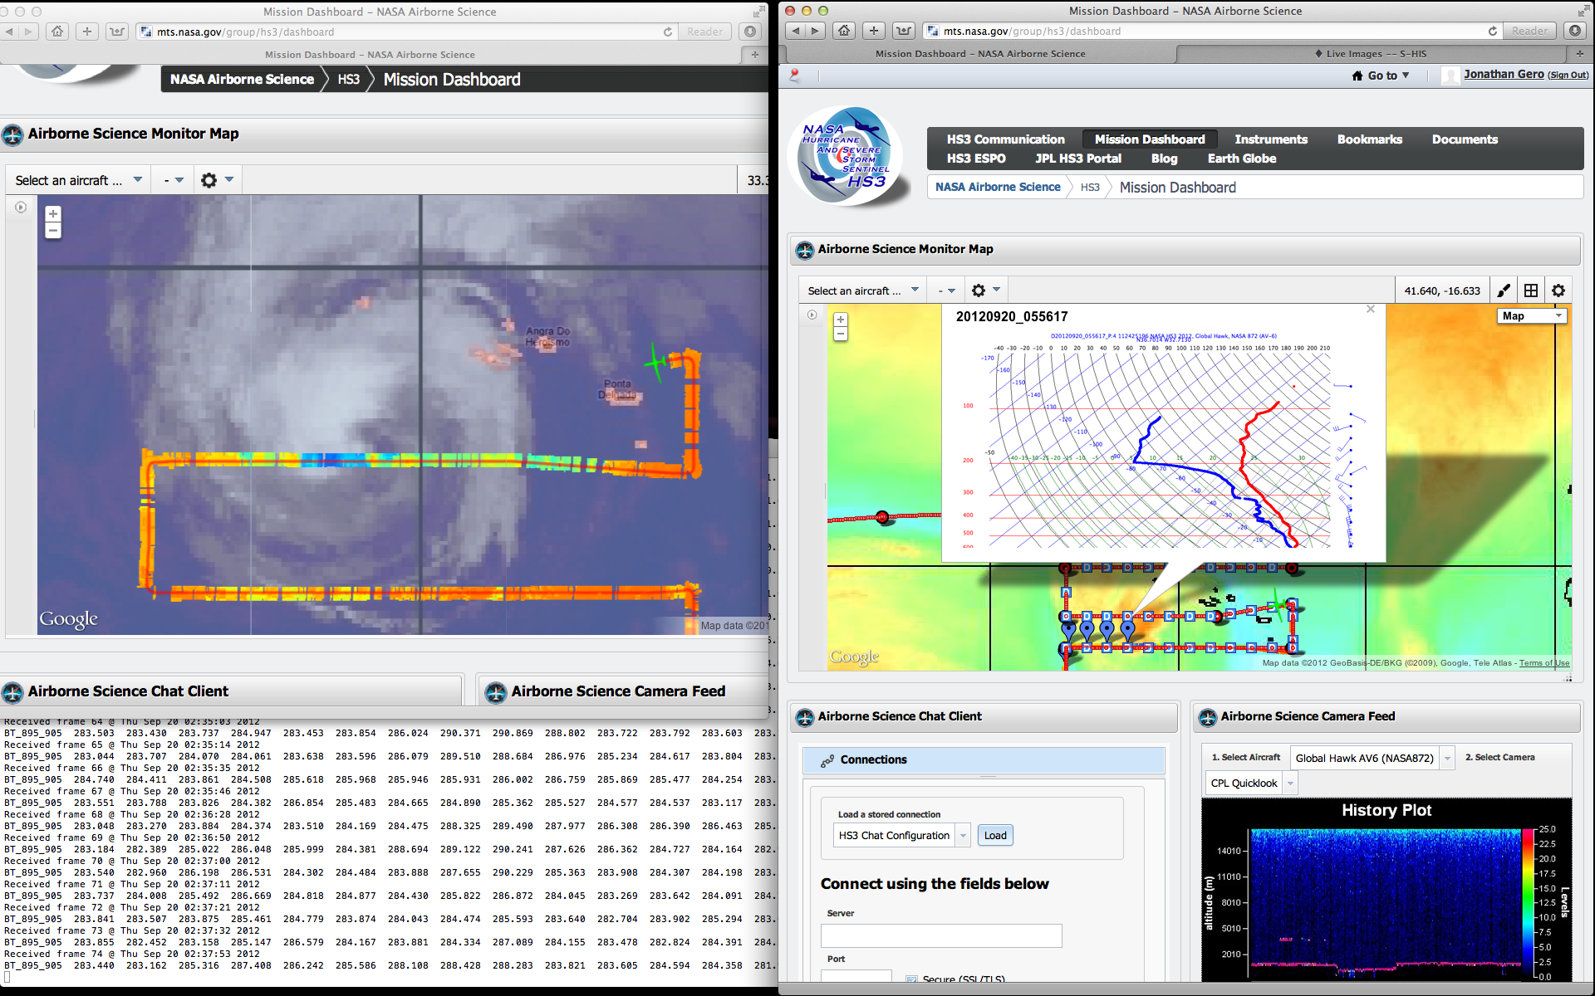Open the right-side map settings gear
The image size is (1595, 996).
[1558, 290]
